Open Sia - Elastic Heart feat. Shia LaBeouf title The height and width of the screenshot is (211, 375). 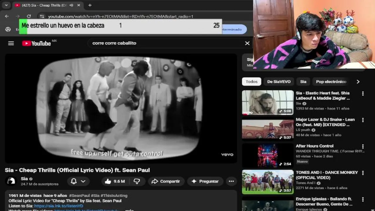323,96
